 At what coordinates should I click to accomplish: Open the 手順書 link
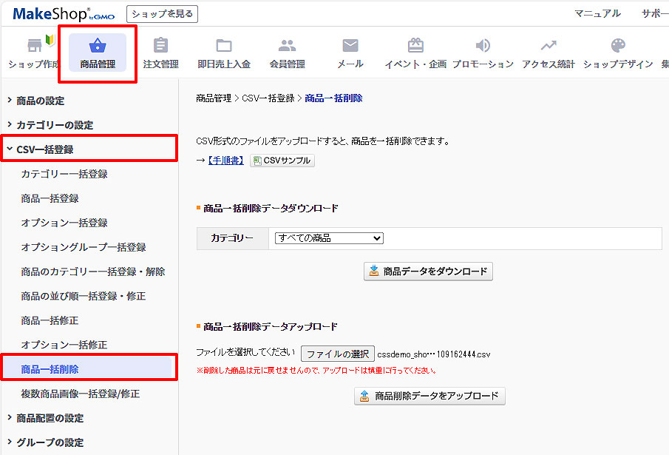point(225,161)
